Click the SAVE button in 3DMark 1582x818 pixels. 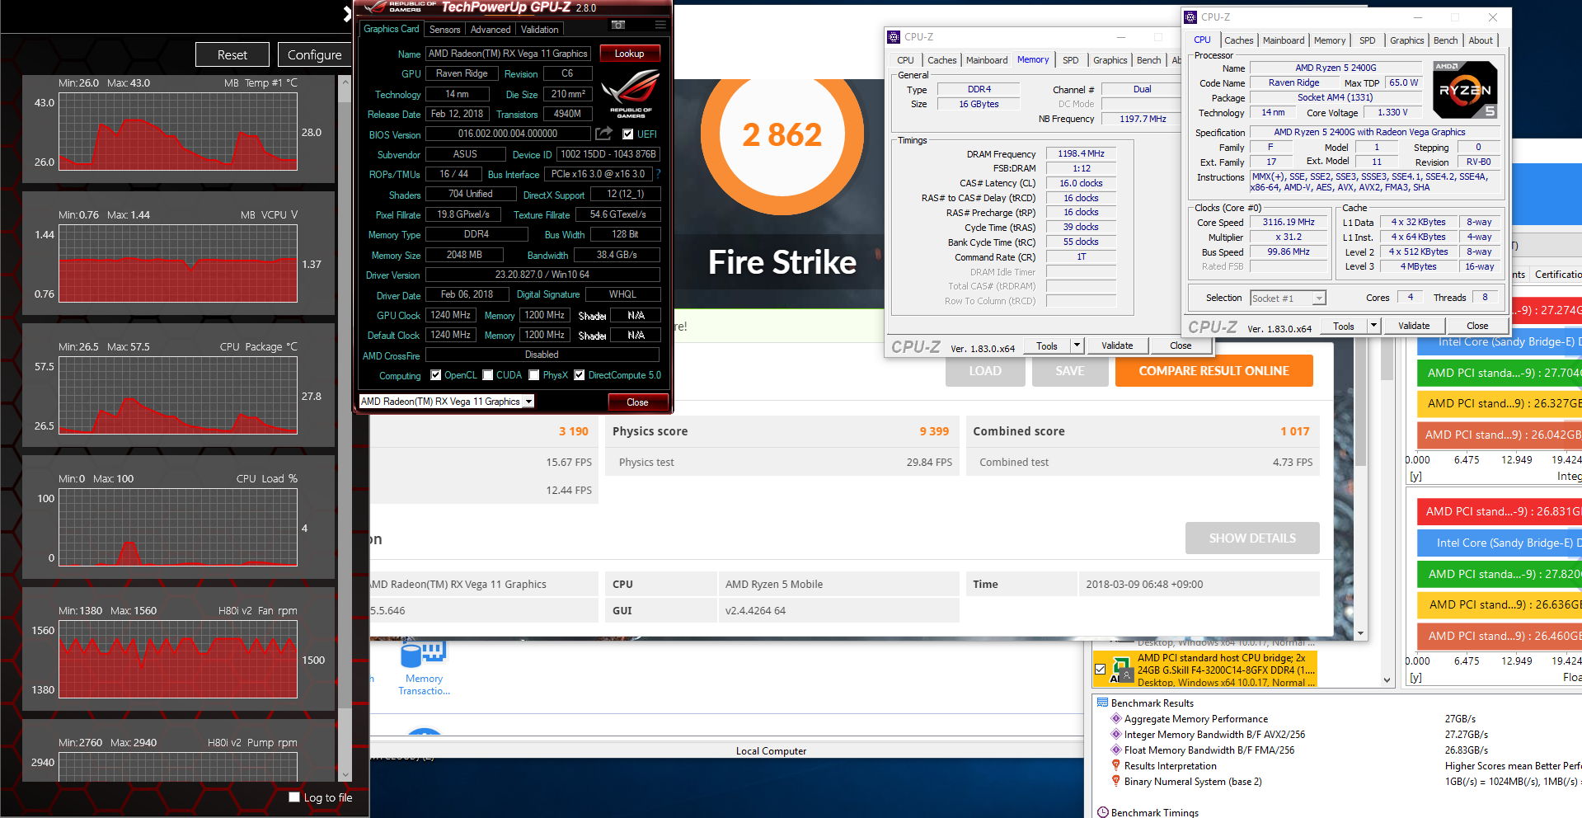pos(1070,371)
